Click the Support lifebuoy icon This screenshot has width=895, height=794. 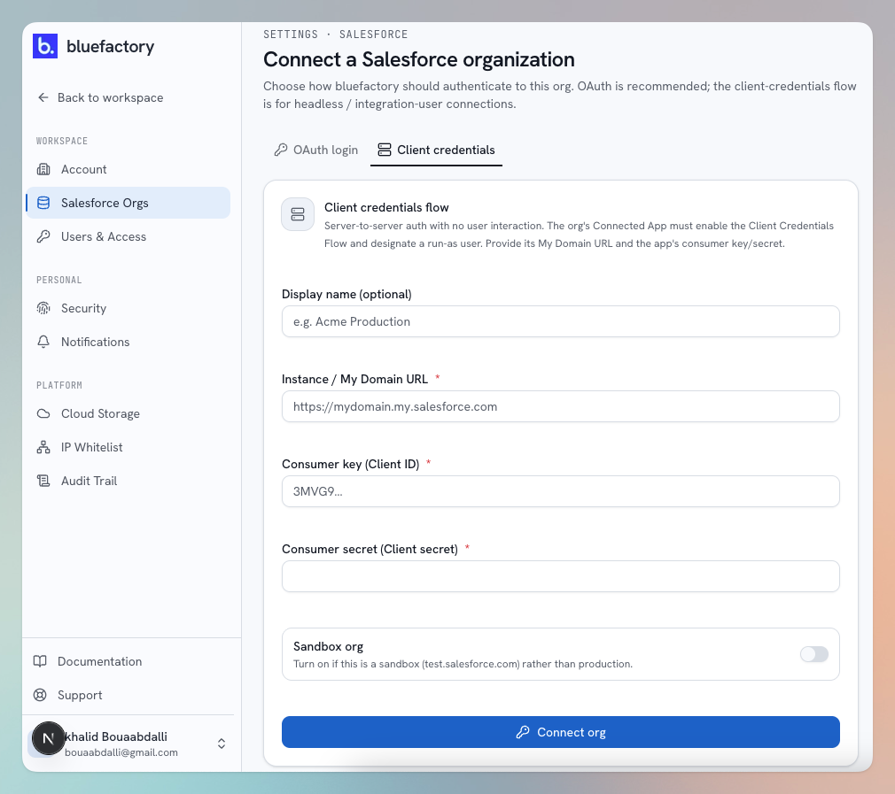(40, 695)
